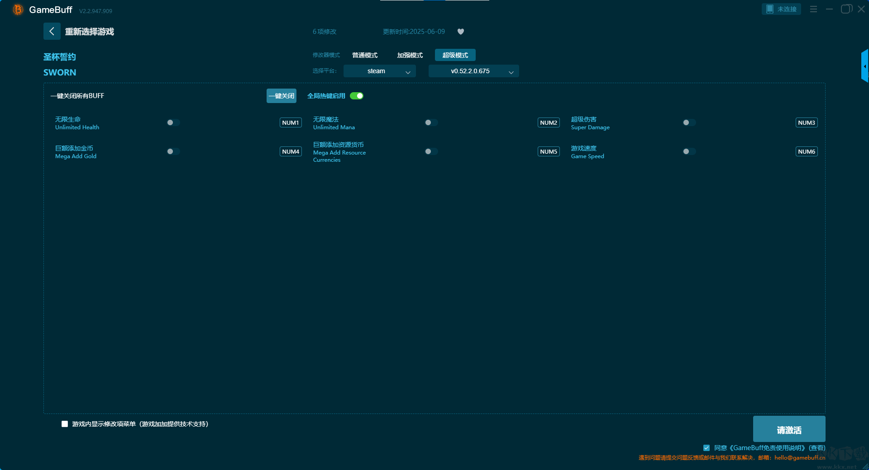Click the phone connection status icon
Screen dimensions: 869x470
[769, 9]
